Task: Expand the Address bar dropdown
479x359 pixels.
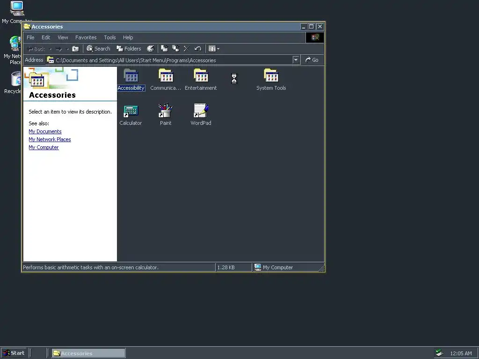Action: pos(296,60)
